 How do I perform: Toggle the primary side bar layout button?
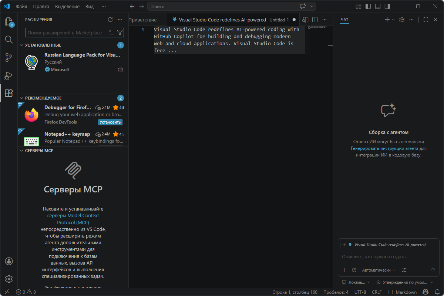point(368,6)
